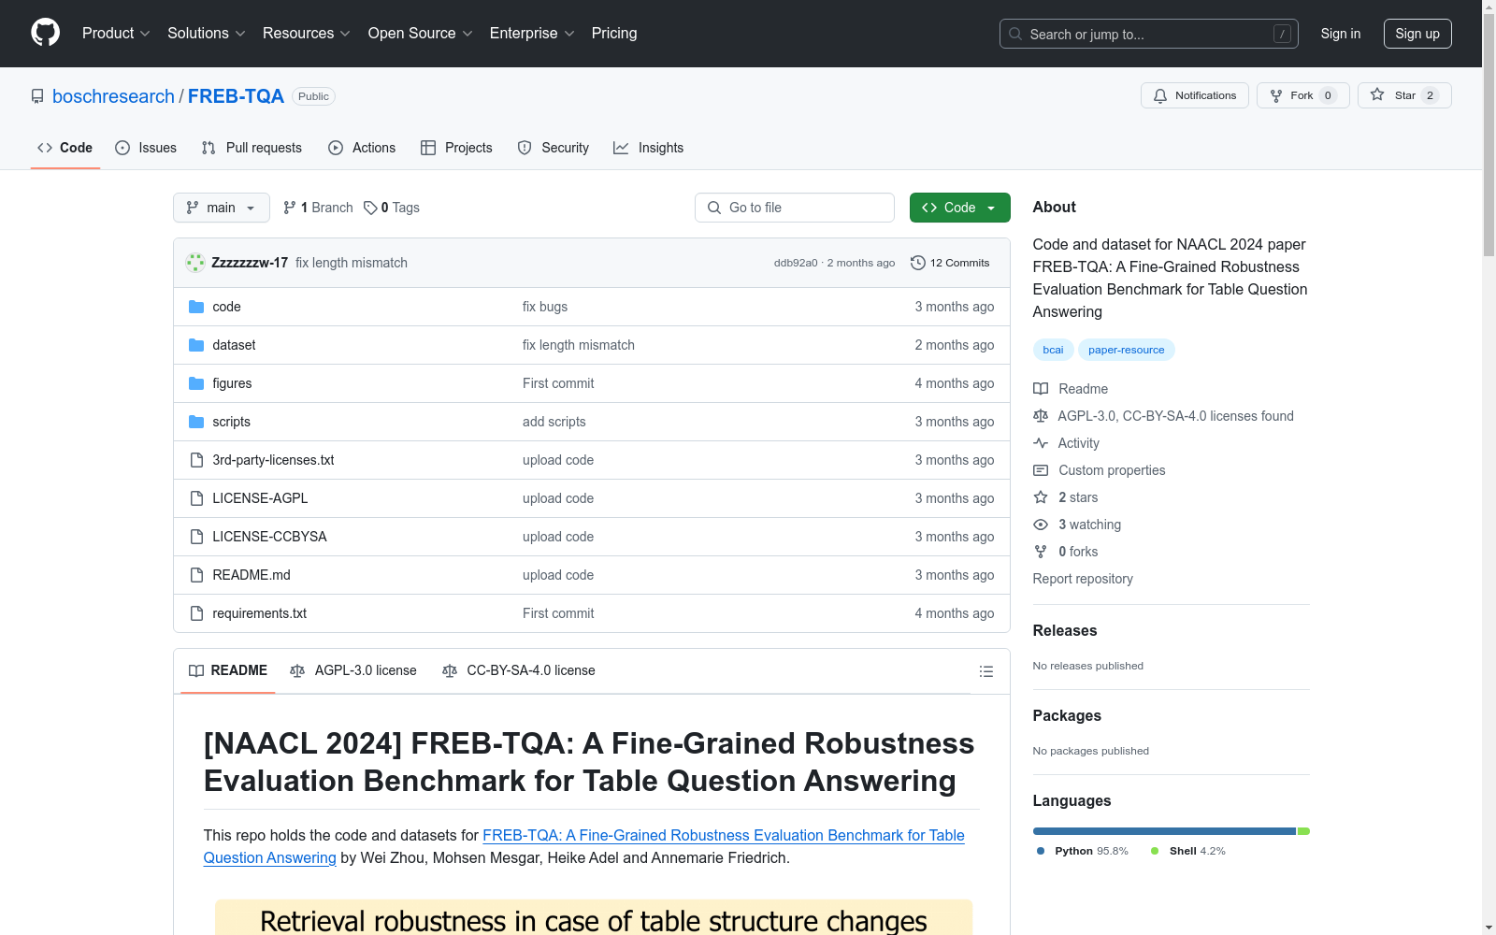Click the Python segment of language bar
The width and height of the screenshot is (1496, 935).
(1164, 831)
